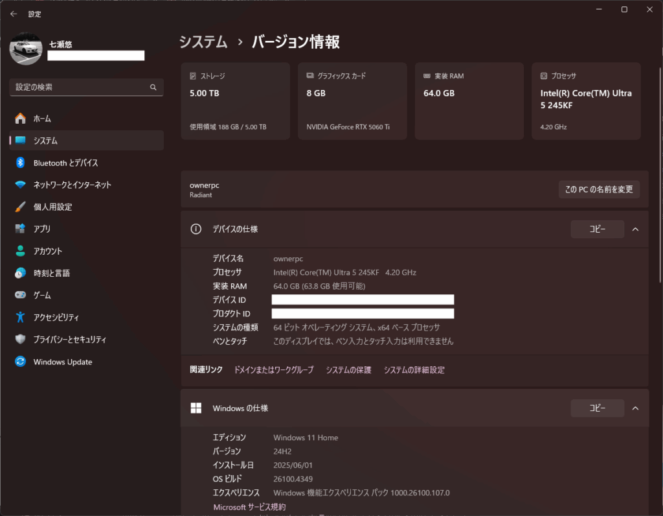The height and width of the screenshot is (516, 663).
Task: Click 使用領域 188 GB / 5.00 TB text
Action: [228, 127]
